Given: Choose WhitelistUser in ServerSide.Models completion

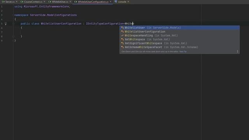Looking at the screenshot, I should 179,28.
